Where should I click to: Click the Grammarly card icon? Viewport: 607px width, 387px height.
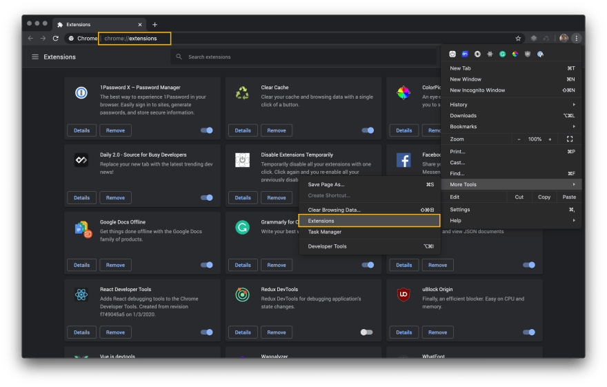pos(242,227)
